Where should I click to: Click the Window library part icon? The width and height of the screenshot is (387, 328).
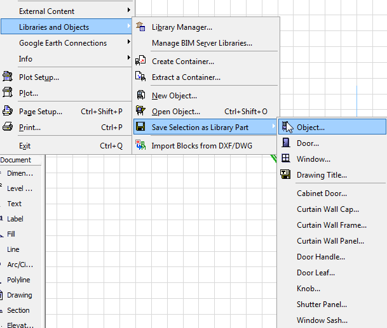tap(286, 159)
